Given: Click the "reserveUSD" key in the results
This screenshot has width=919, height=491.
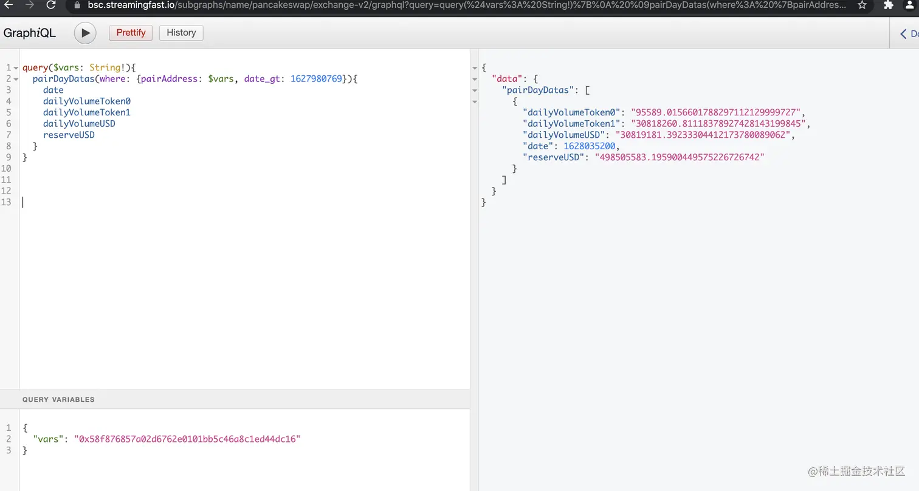Looking at the screenshot, I should 554,157.
